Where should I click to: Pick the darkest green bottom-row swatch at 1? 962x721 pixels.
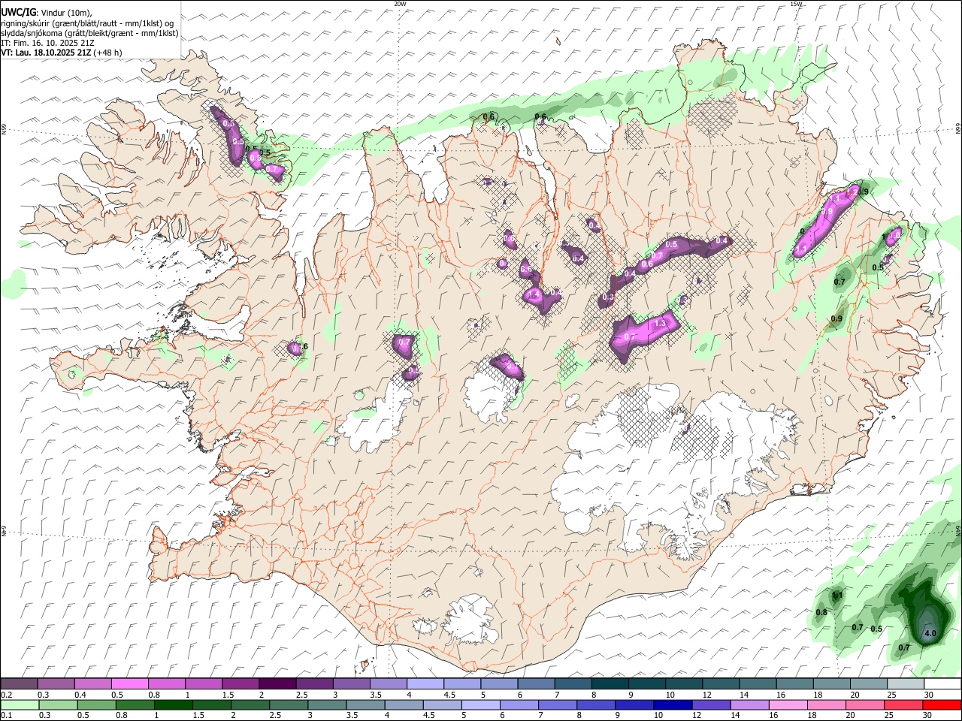(174, 705)
